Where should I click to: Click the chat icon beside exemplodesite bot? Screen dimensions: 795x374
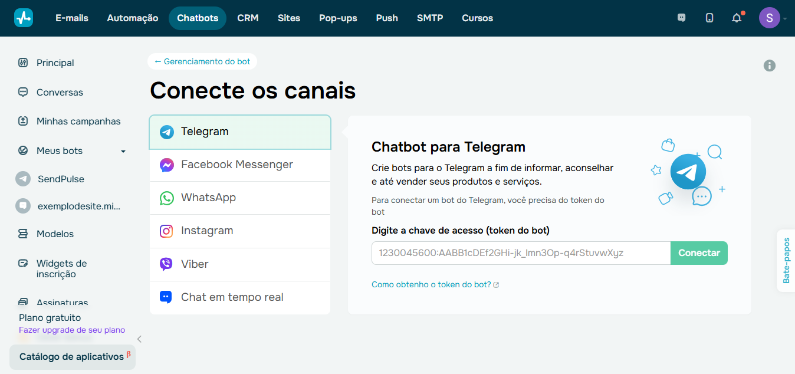tap(23, 206)
